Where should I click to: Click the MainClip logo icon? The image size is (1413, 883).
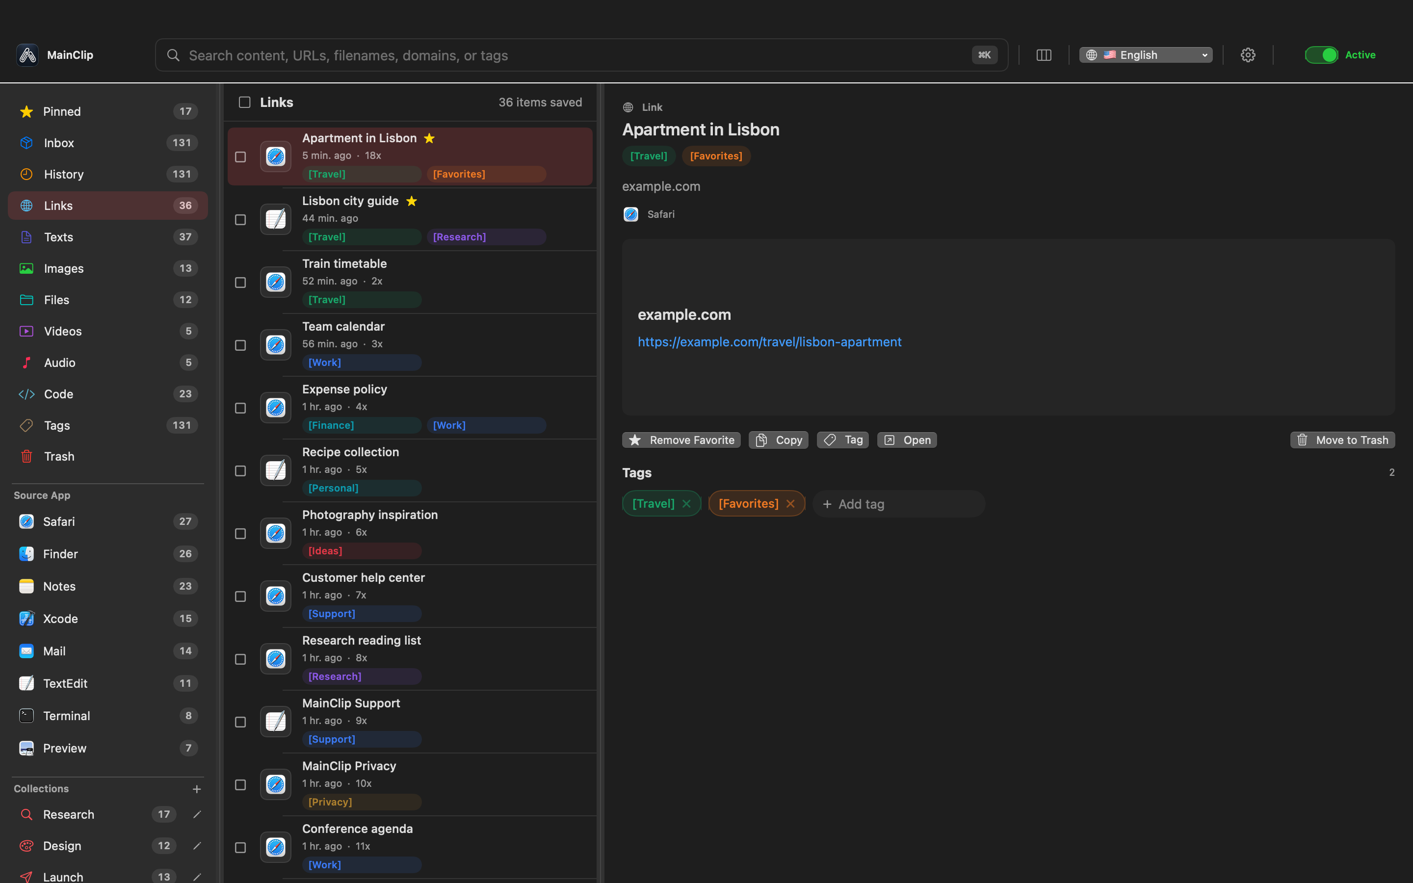(27, 55)
